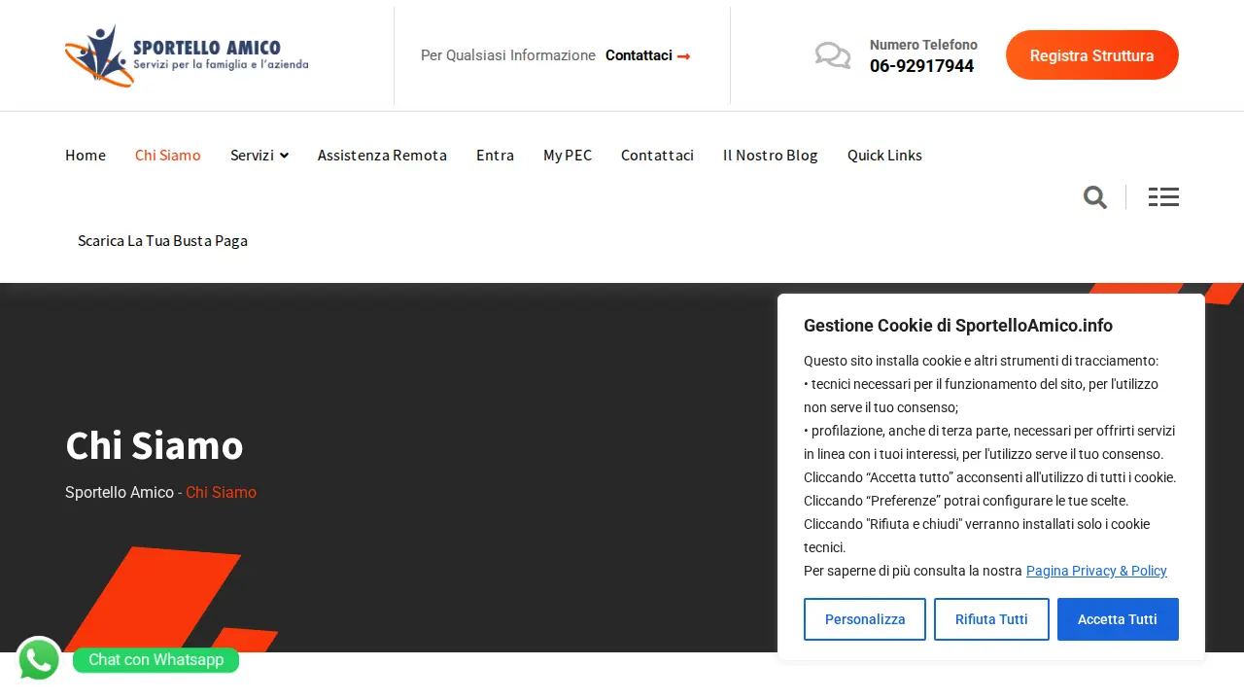Click the Sportello Amico breadcrumb link
Image resolution: width=1244 pixels, height=700 pixels.
pyautogui.click(x=120, y=492)
